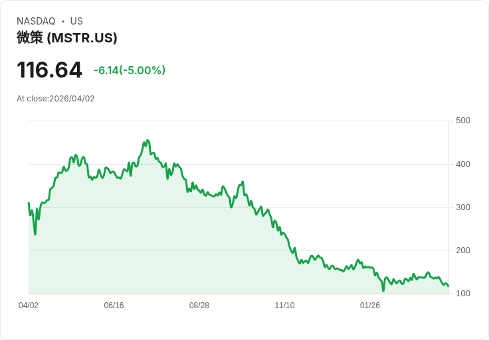
Task: Select the 01/26 date on x-axis
Action: coord(370,306)
